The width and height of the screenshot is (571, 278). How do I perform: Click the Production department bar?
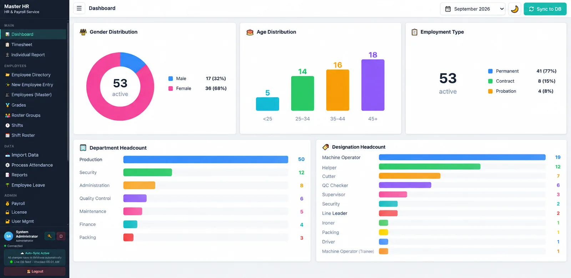click(206, 160)
